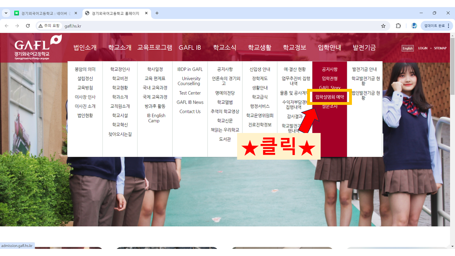Screen dimensions: 455x256
Task: Open the SITEMAP link
Action: (x=440, y=48)
